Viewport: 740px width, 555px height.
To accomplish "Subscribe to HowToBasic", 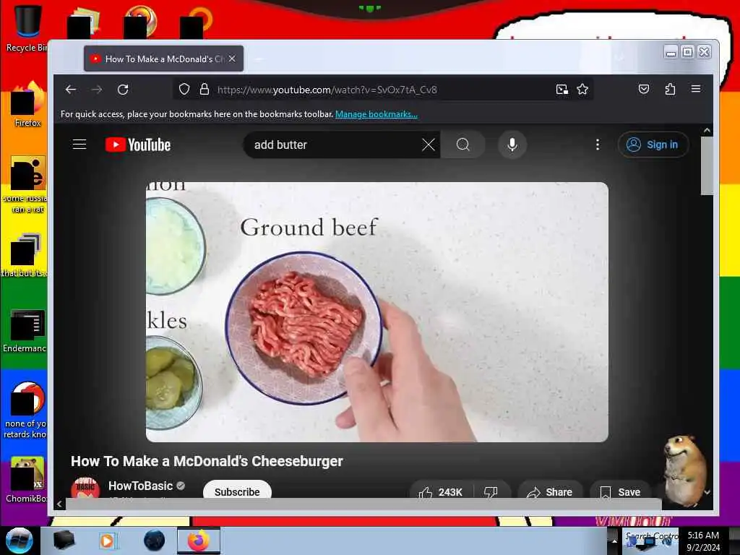I will tap(237, 491).
